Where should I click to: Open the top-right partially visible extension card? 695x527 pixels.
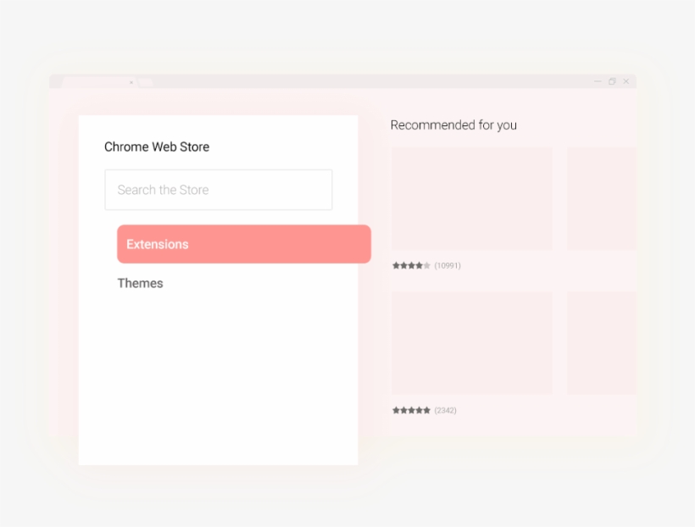(x=601, y=198)
